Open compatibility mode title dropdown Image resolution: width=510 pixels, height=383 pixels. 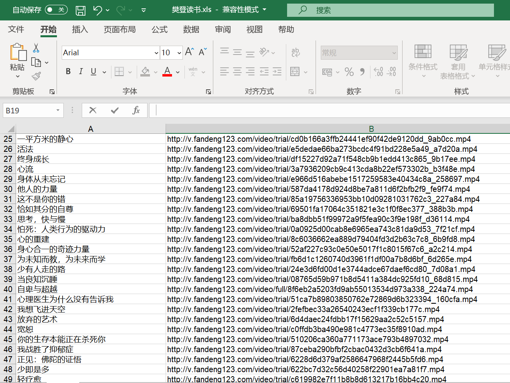tap(264, 10)
